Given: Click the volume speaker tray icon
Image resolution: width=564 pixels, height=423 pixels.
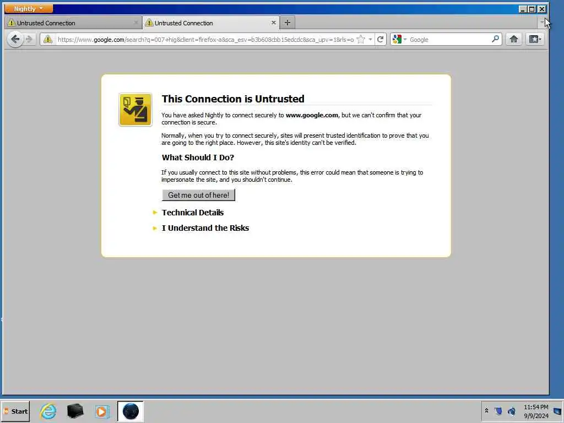Looking at the screenshot, I should pos(512,411).
